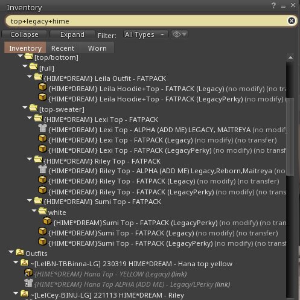Collapse the white subfolder arrow
The height and width of the screenshot is (300, 300).
coord(34,211)
